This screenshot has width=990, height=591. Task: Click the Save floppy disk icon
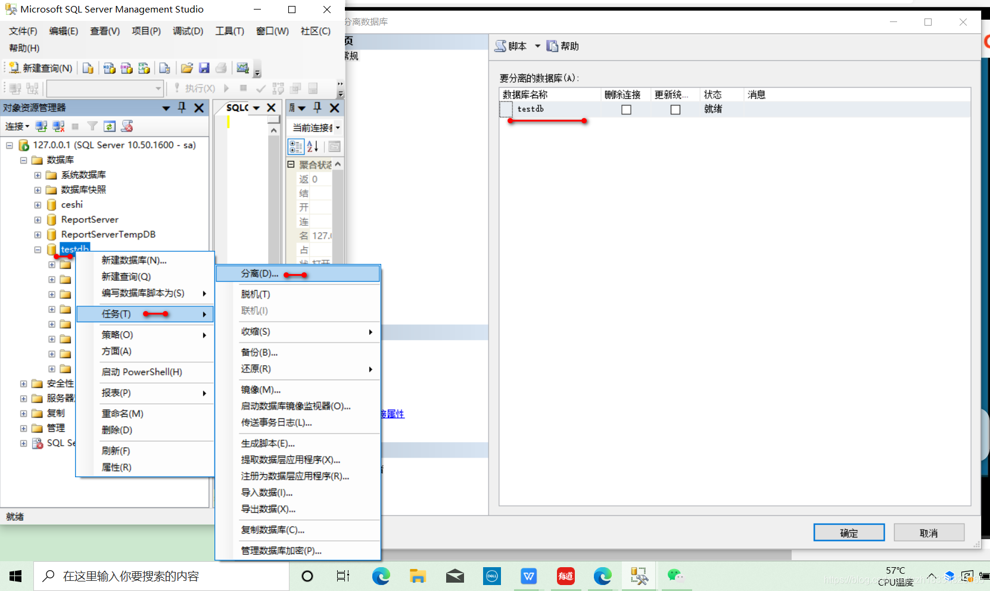pos(204,68)
